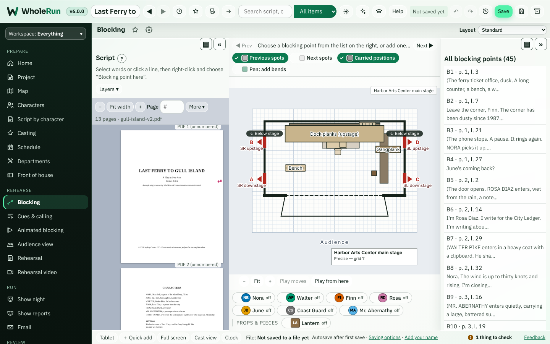Redo with the curved right arrow

(x=471, y=11)
